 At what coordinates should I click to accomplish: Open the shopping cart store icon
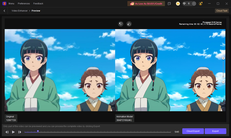pyautogui.click(x=178, y=4)
